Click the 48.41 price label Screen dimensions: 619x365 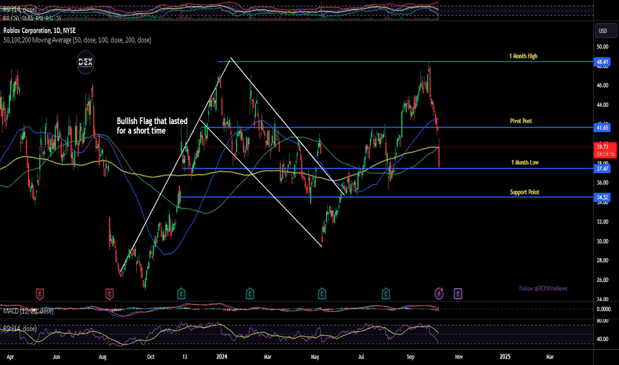coord(602,62)
